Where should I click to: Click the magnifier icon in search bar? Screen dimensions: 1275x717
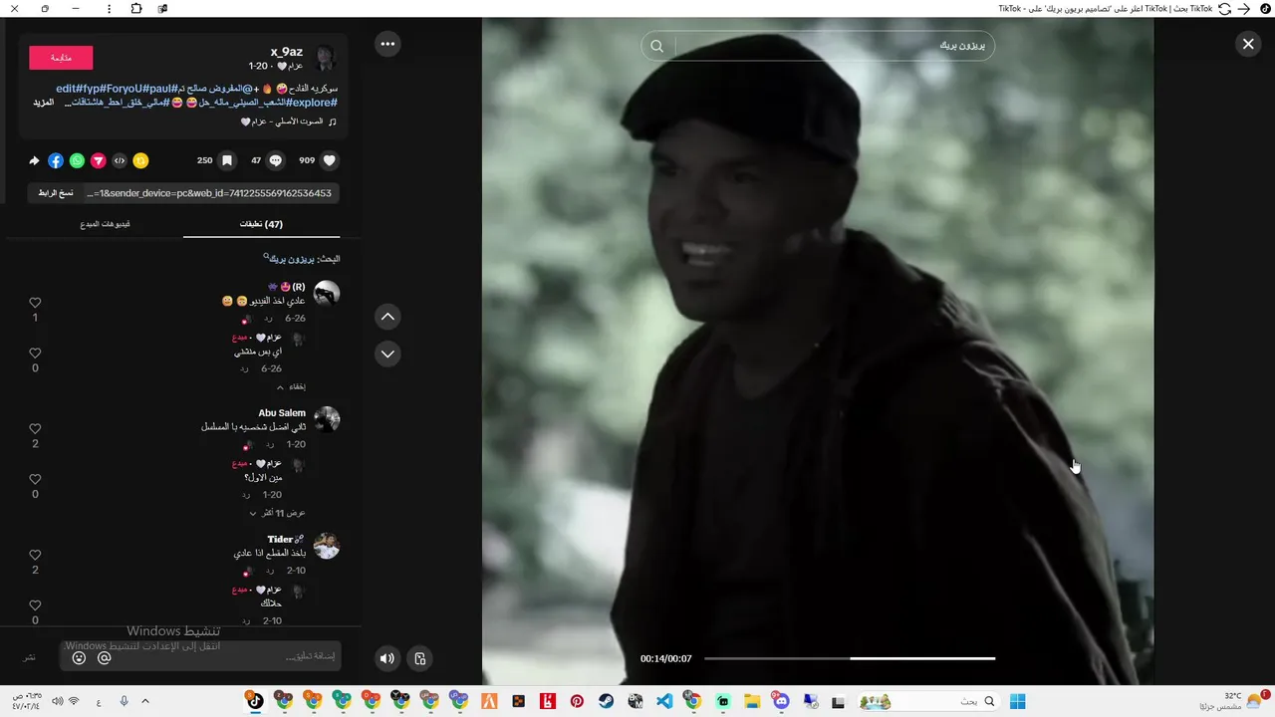pyautogui.click(x=657, y=46)
